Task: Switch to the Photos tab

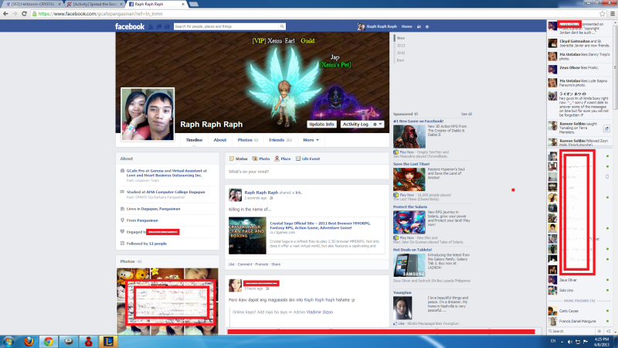Action: [x=247, y=140]
